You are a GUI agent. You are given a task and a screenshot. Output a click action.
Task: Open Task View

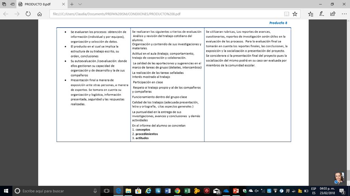coord(107,191)
